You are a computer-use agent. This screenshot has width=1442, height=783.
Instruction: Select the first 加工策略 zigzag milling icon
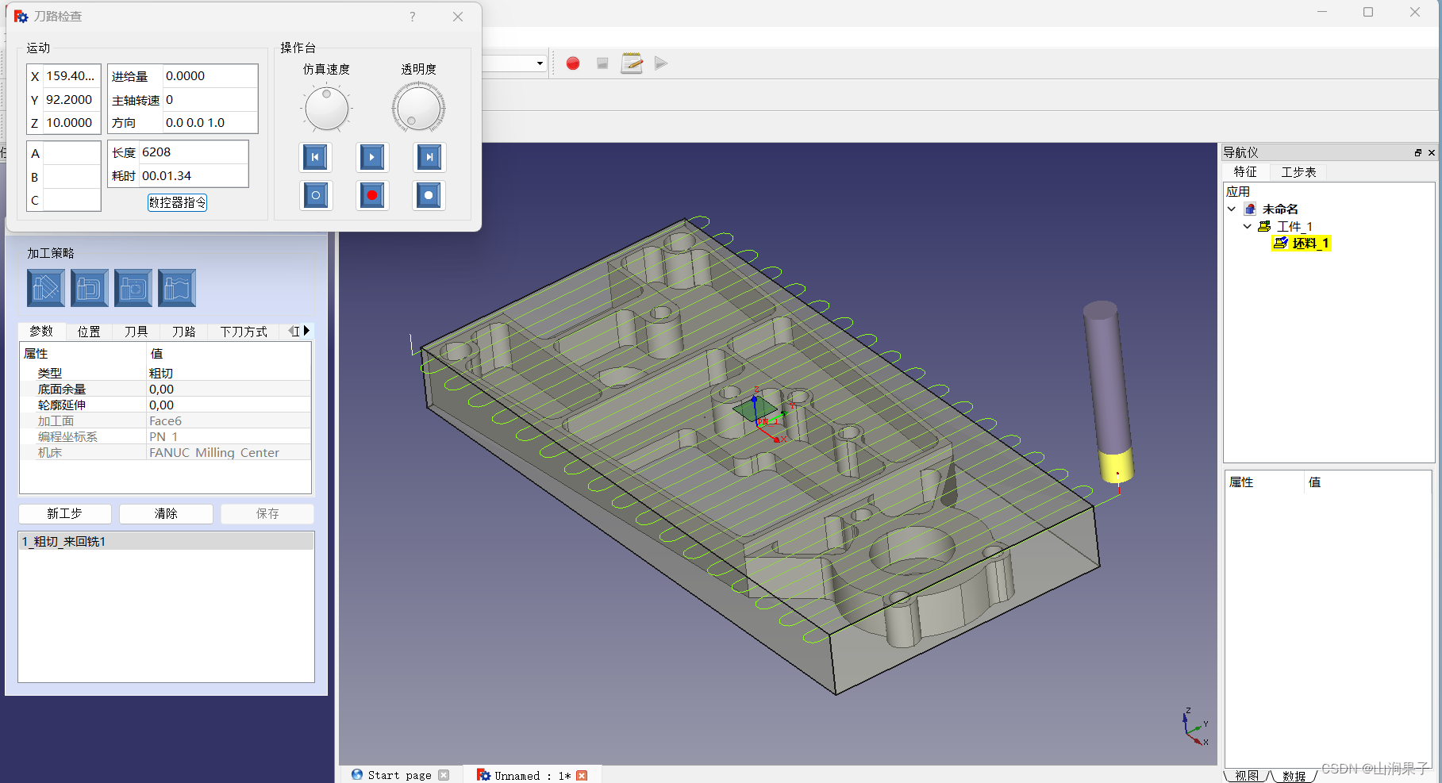46,288
